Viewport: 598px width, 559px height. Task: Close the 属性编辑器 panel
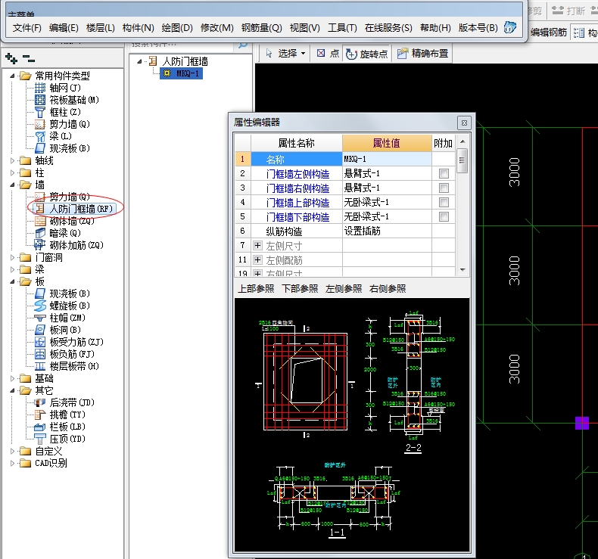[x=464, y=123]
